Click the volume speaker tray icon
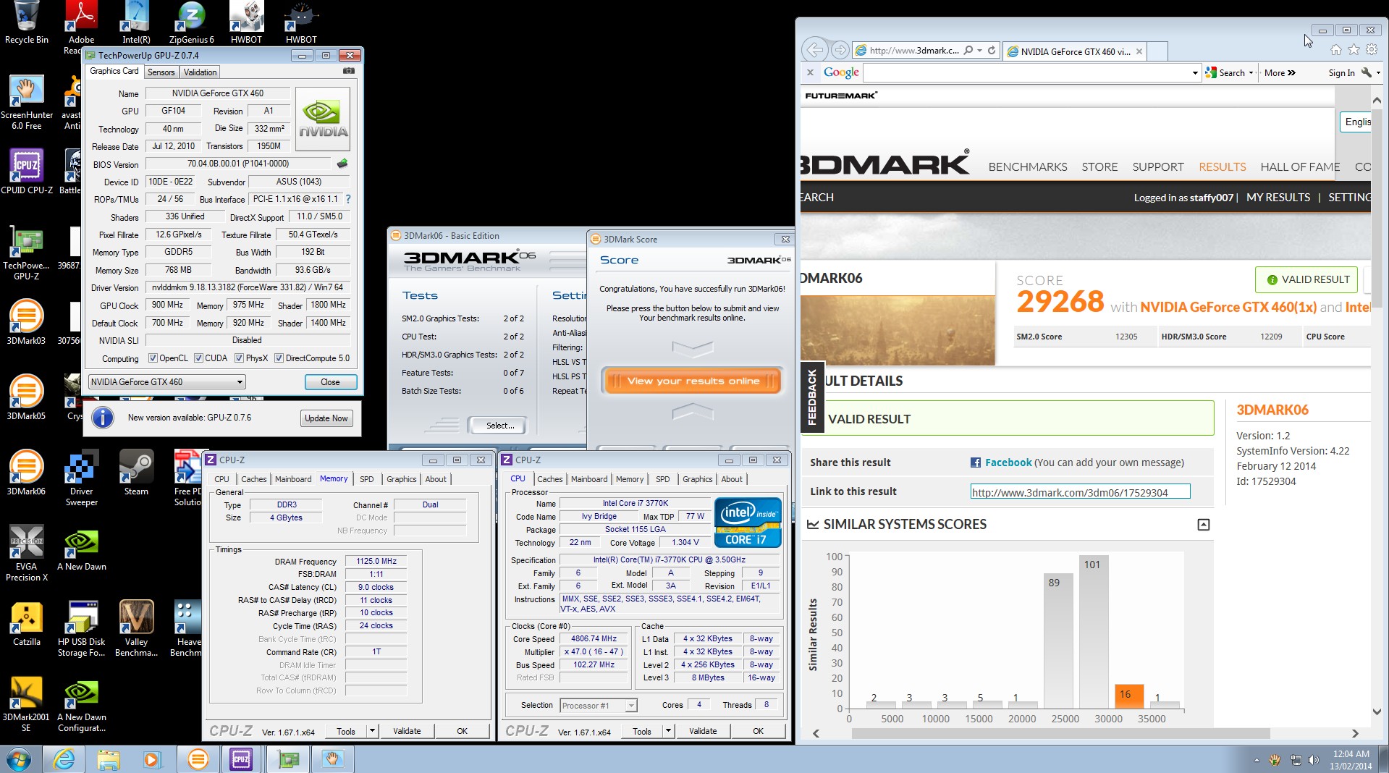The height and width of the screenshot is (773, 1389). 1314,760
